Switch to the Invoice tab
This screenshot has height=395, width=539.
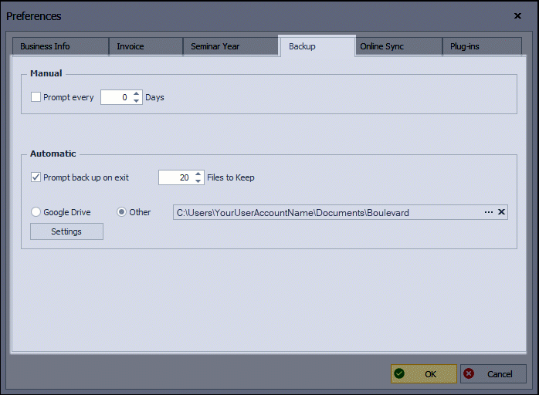(146, 46)
